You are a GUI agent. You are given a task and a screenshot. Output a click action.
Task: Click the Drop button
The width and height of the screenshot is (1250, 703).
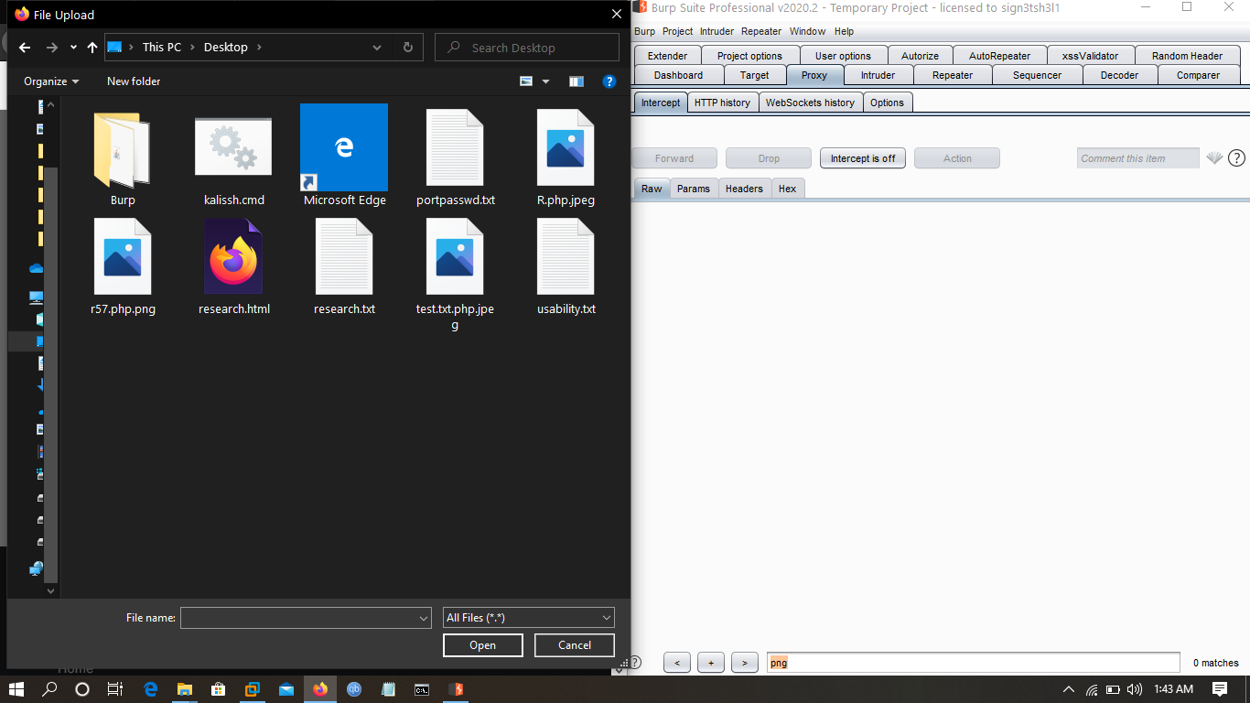(x=769, y=158)
